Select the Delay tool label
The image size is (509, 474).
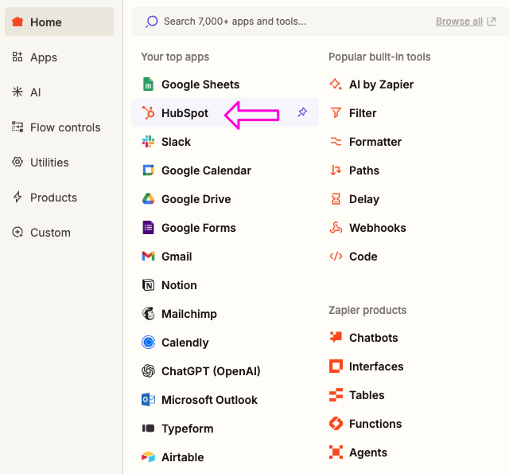point(364,199)
